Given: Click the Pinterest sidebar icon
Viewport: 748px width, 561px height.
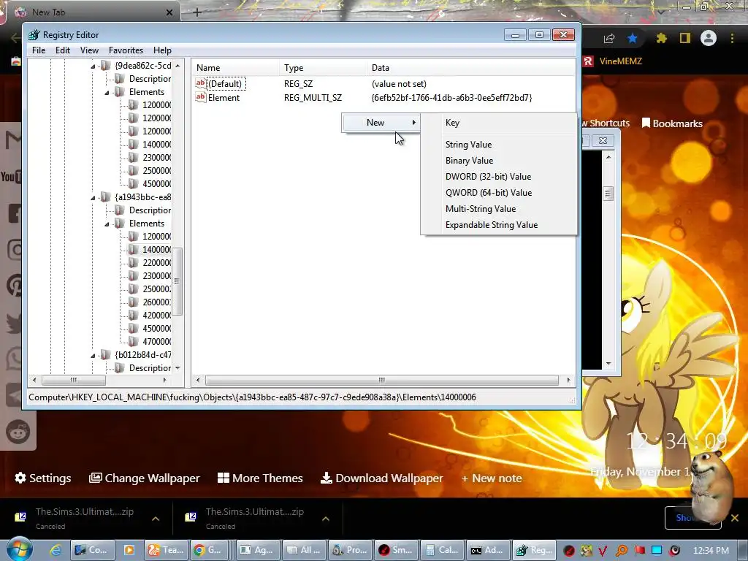Looking at the screenshot, I should coord(15,286).
